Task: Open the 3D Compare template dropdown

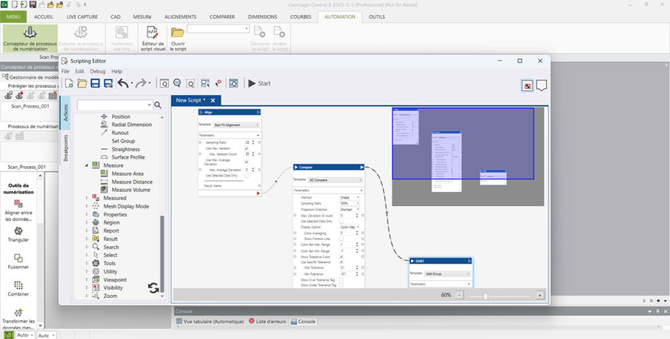Action: click(335, 180)
